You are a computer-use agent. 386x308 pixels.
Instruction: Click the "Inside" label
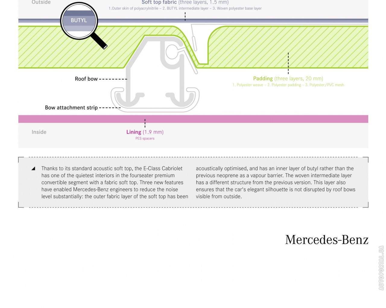coord(39,132)
